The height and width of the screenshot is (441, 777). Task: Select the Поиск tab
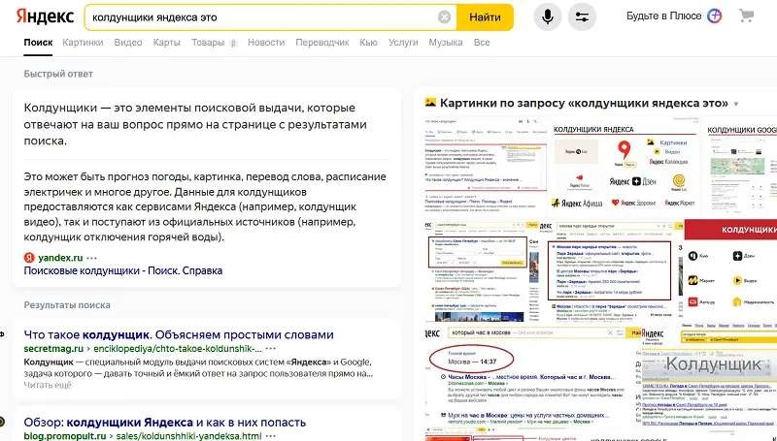[38, 43]
